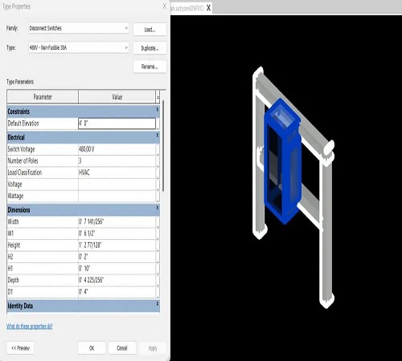Collapse the Electrical group chevron
Image resolution: width=402 pixels, height=361 pixels.
coord(158,136)
